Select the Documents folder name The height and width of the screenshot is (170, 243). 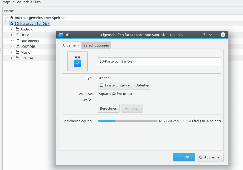pyautogui.click(x=30, y=41)
